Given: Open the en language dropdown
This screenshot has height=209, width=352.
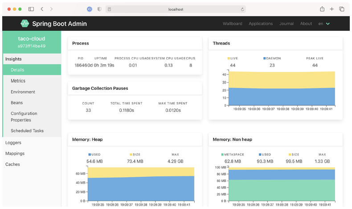Looking at the screenshot, I should pos(323,24).
